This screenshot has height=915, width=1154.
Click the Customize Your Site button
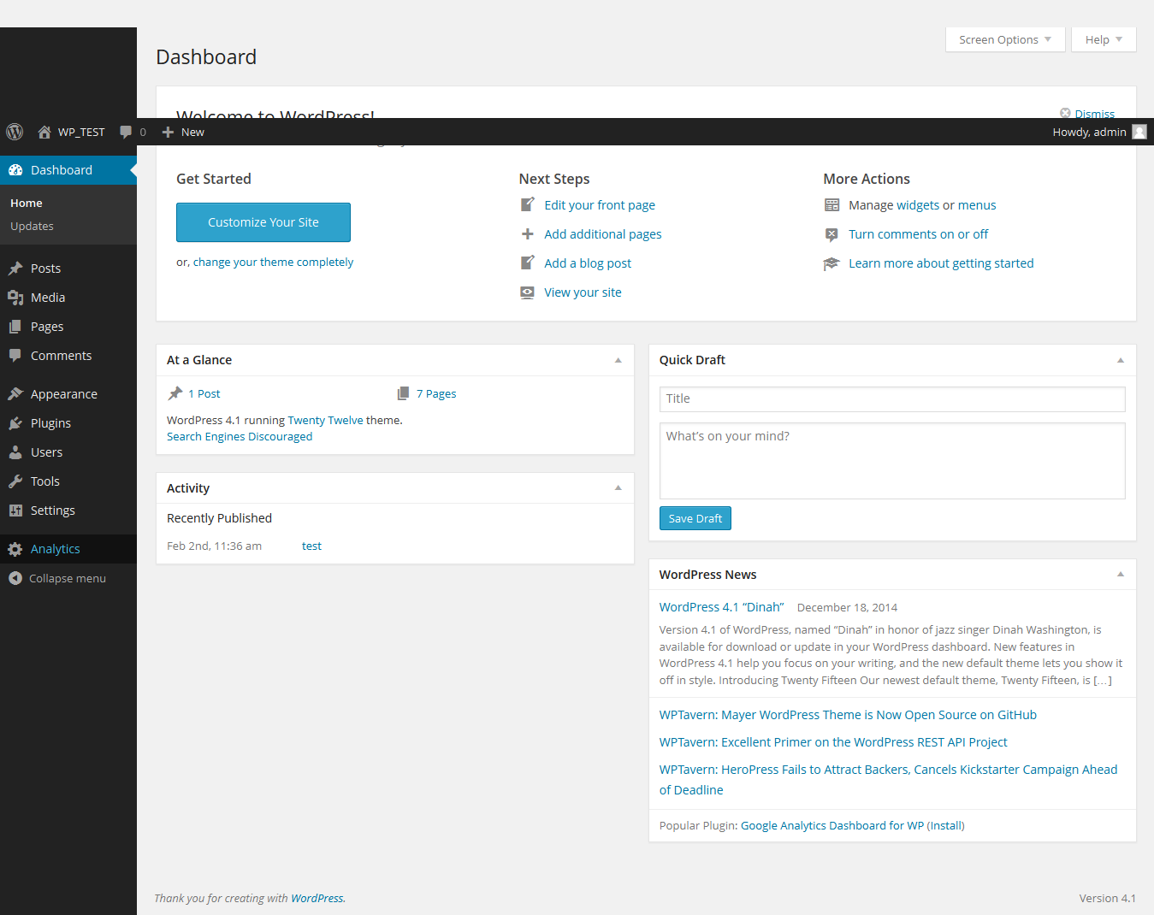(263, 222)
